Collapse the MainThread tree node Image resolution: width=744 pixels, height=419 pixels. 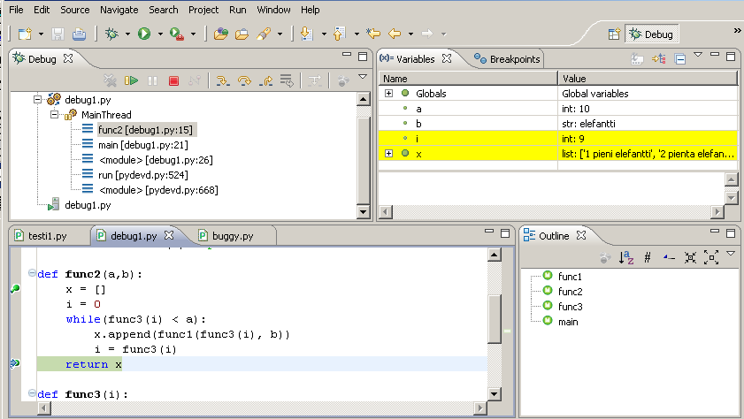(53, 115)
